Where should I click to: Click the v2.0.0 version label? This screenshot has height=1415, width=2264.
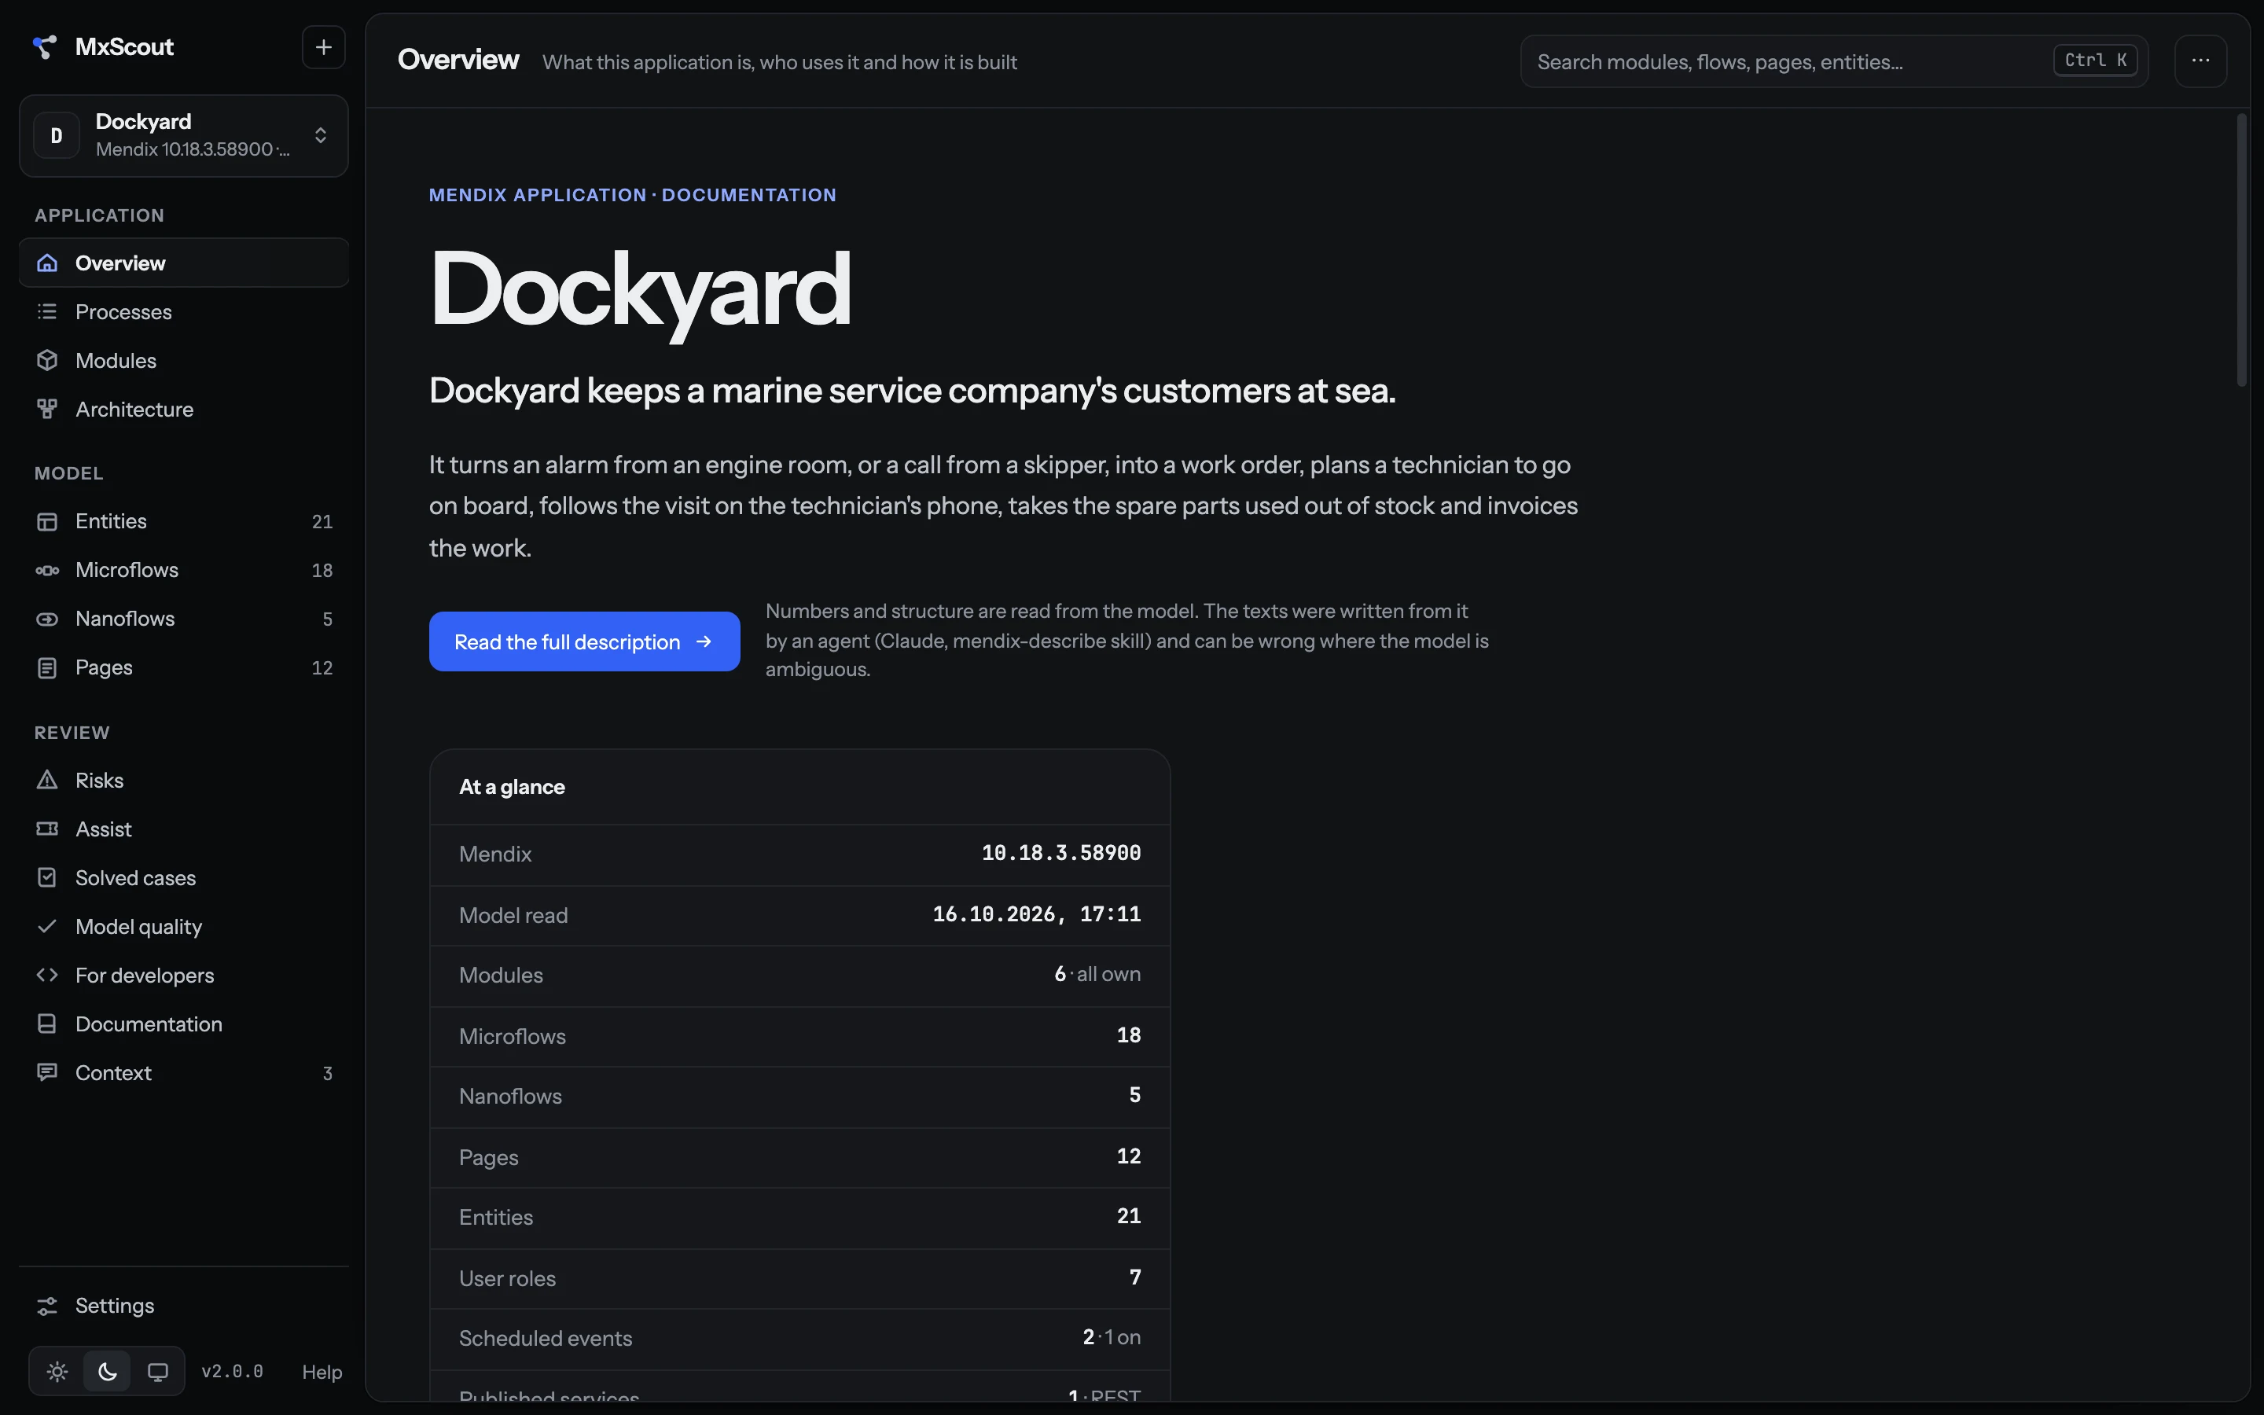point(232,1371)
